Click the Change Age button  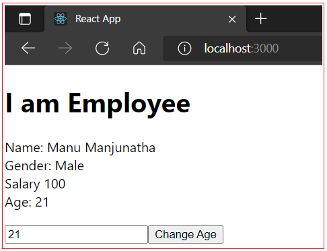click(186, 234)
